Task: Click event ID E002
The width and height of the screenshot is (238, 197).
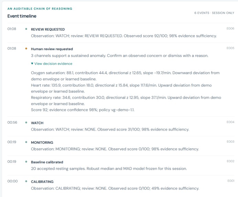Action: point(230,161)
